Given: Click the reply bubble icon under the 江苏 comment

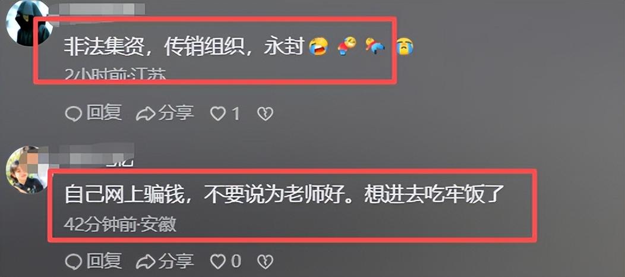Looking at the screenshot, I should point(73,114).
